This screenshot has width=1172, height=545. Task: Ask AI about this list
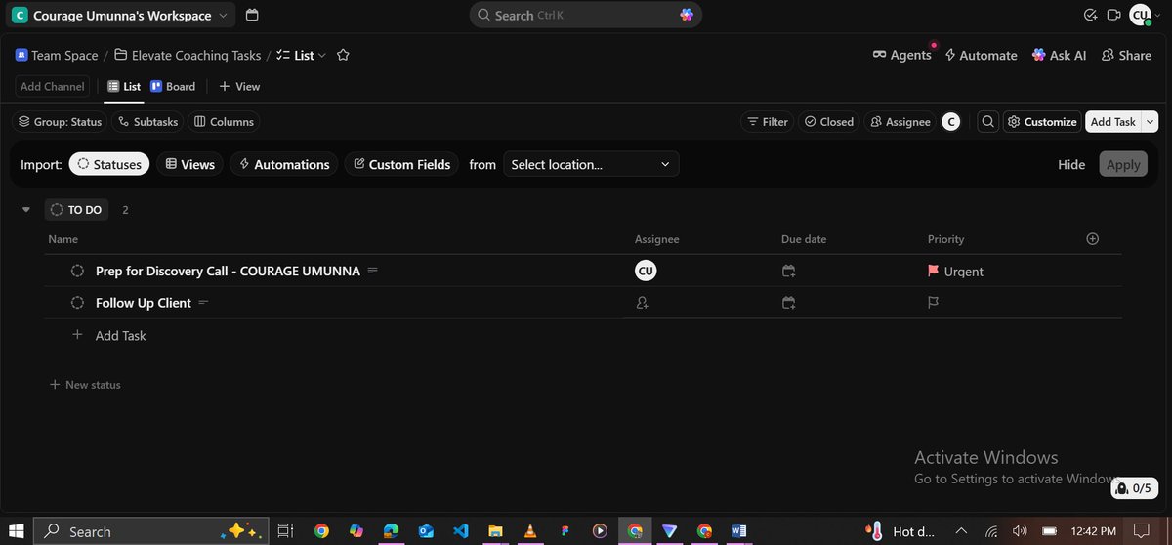click(1059, 56)
